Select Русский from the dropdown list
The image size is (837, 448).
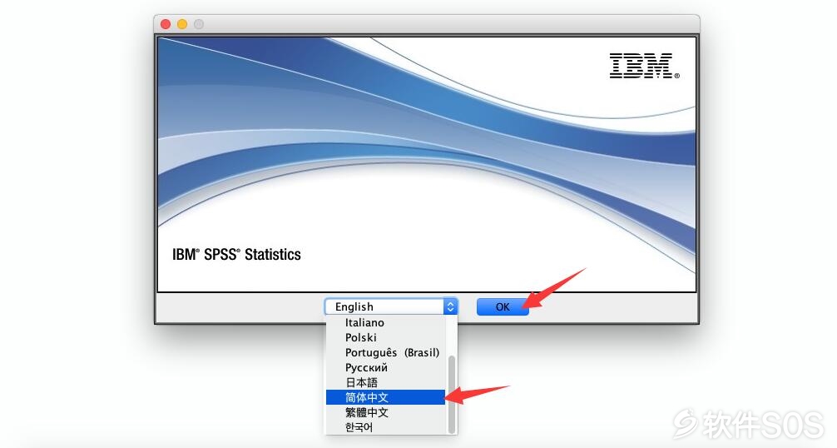pyautogui.click(x=385, y=367)
